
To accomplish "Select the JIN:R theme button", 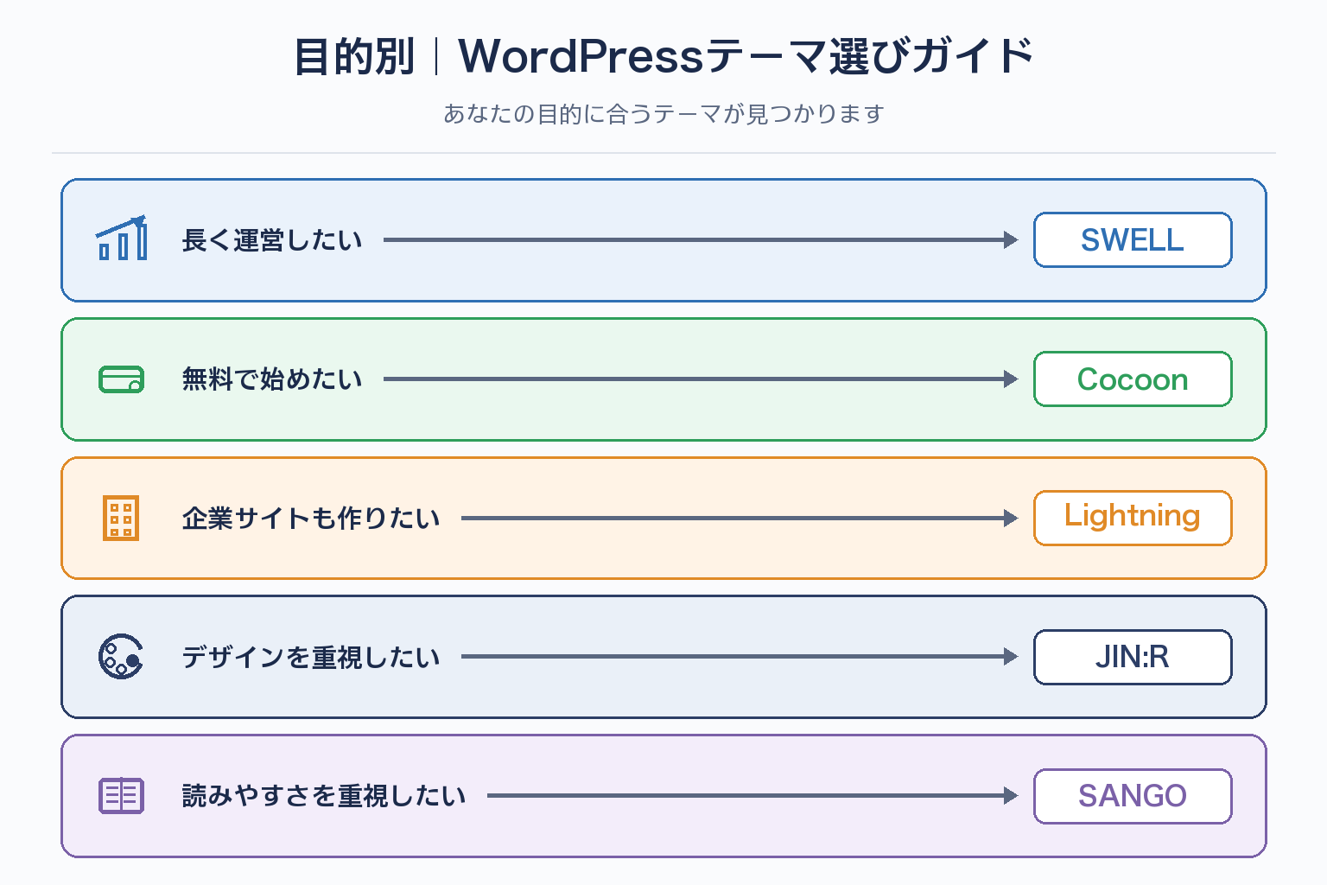I will click(x=1133, y=657).
